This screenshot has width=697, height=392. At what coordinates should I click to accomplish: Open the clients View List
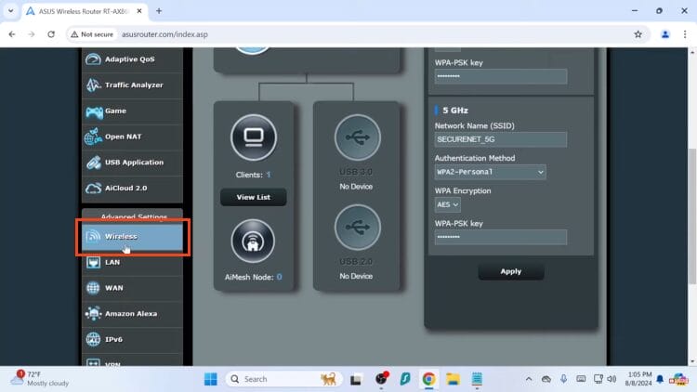point(254,197)
